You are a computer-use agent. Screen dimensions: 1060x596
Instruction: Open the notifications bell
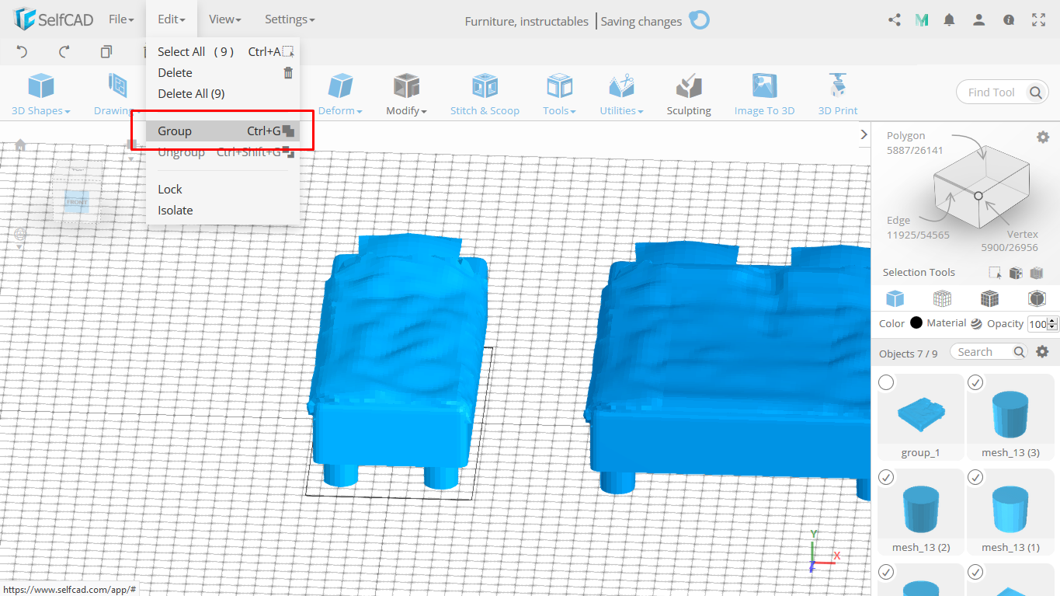point(949,20)
